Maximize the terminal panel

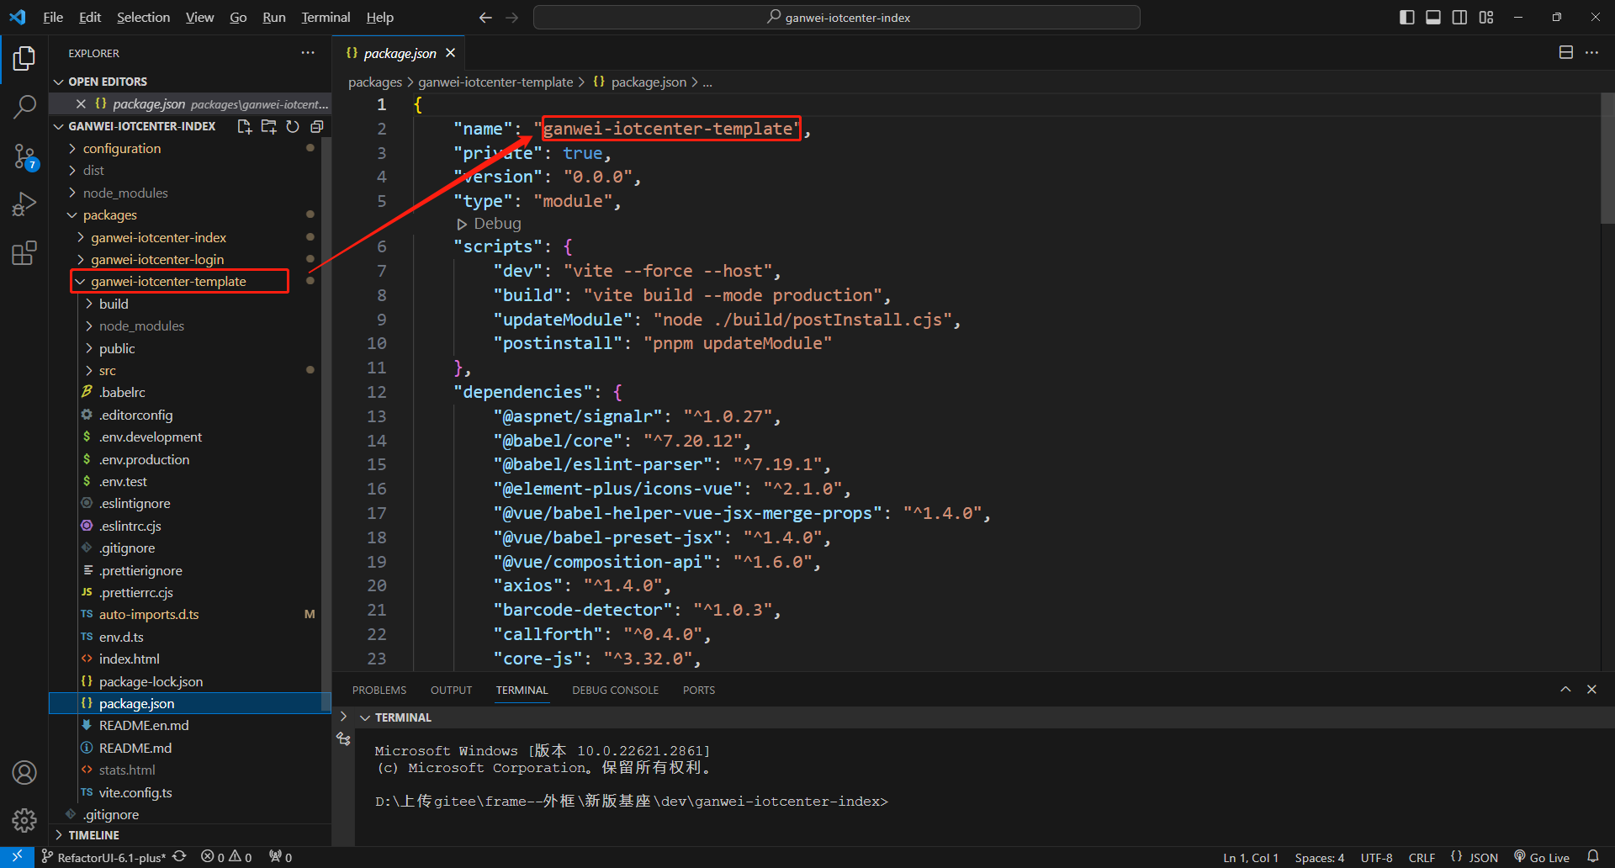tap(1565, 689)
